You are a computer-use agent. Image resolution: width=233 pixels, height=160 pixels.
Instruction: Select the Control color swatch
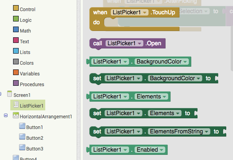[x=16, y=8]
